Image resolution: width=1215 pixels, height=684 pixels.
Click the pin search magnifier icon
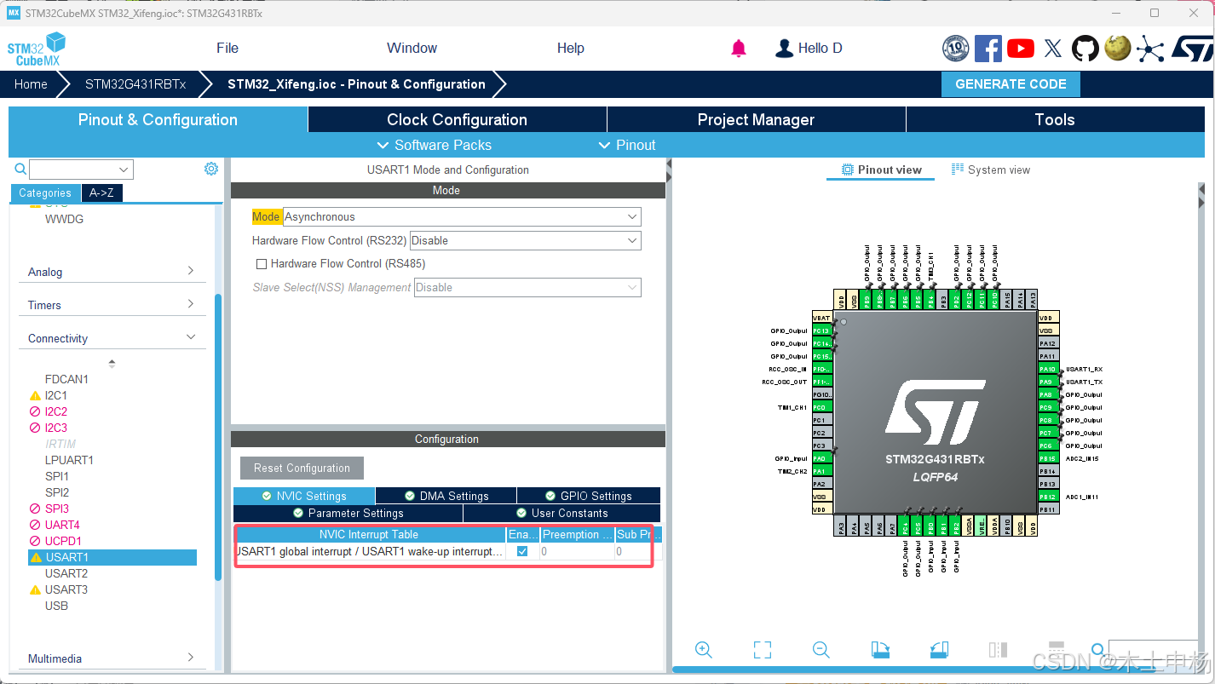click(x=1098, y=650)
